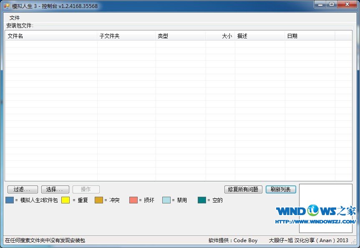The height and width of the screenshot is (248, 360).
Task: Sort by 日期 column header
Action: click(x=310, y=36)
